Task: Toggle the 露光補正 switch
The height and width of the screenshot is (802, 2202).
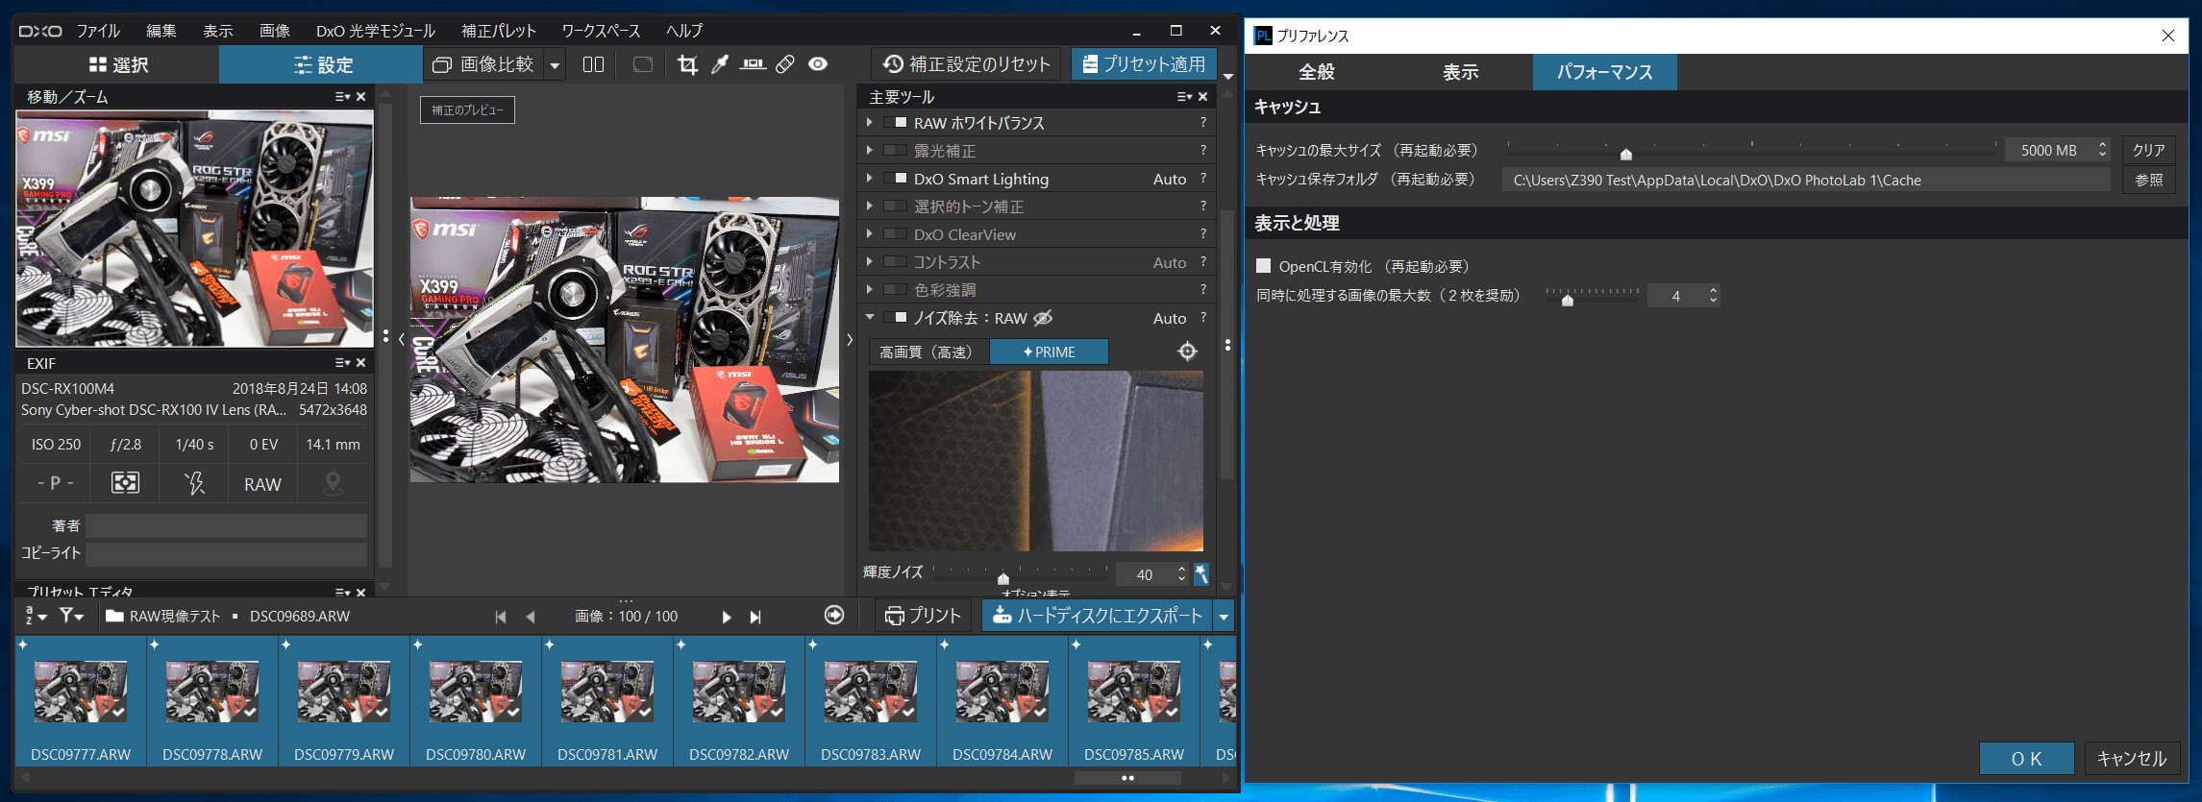Action: point(896,151)
